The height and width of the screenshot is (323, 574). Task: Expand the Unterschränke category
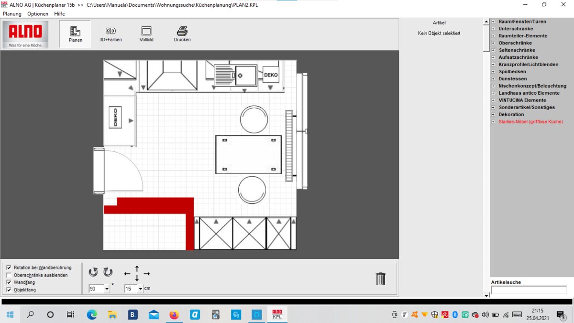point(493,29)
